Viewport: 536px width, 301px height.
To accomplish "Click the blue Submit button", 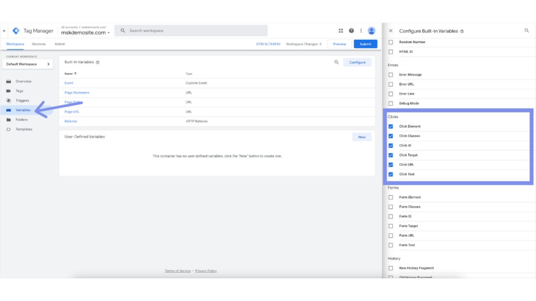I will tap(365, 44).
